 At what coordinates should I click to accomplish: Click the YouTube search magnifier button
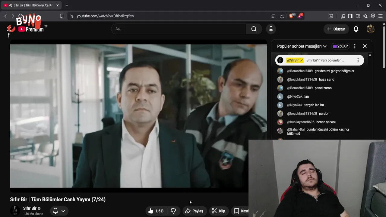coord(254,29)
